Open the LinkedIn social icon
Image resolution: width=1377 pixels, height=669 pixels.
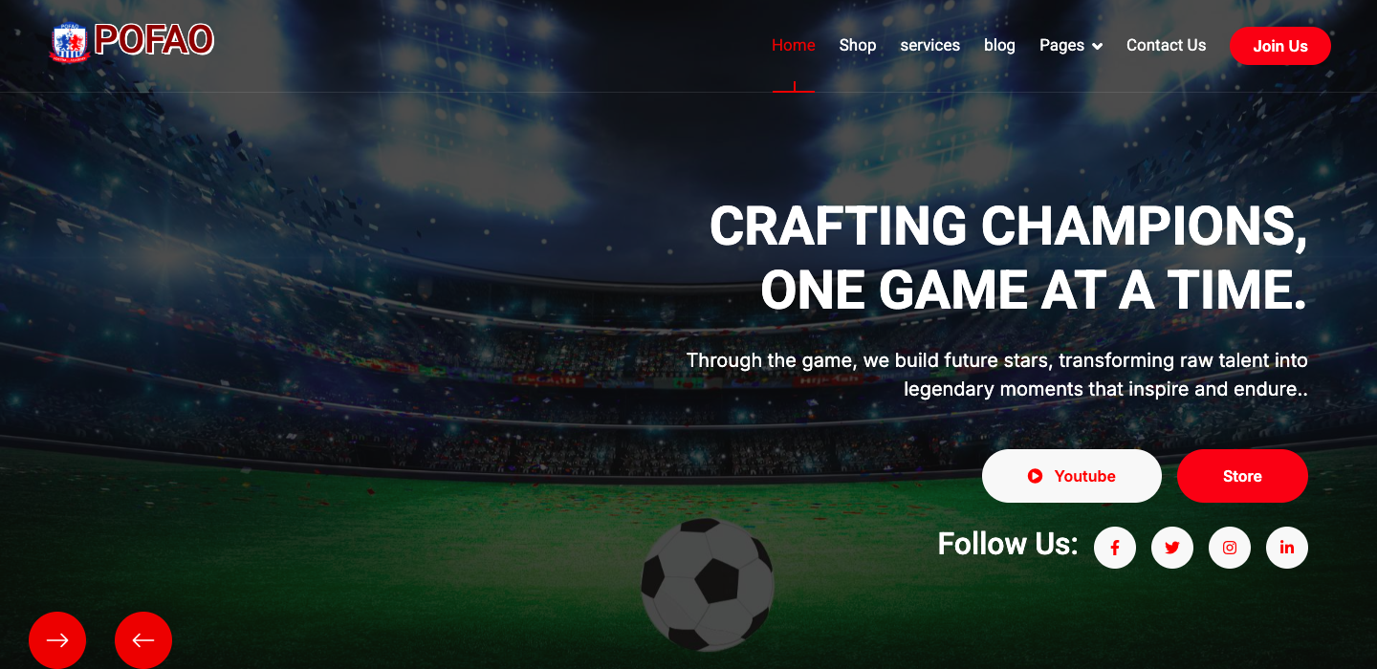pyautogui.click(x=1287, y=548)
